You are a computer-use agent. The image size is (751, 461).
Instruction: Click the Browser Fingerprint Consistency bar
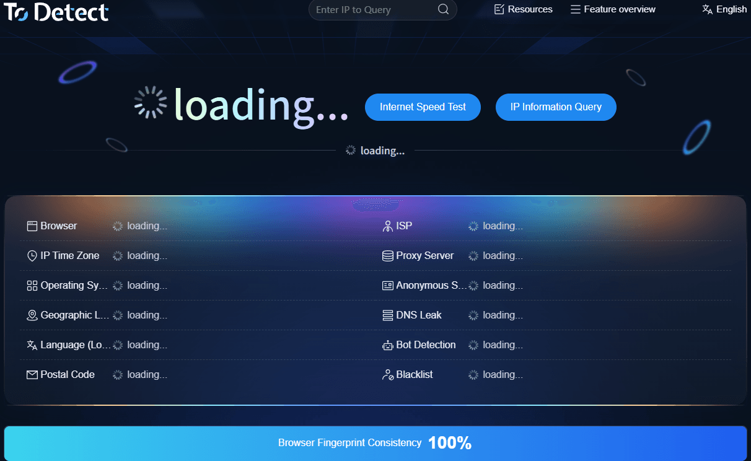pos(375,443)
